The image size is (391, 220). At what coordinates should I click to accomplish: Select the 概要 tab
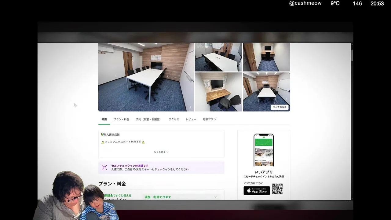(x=104, y=119)
